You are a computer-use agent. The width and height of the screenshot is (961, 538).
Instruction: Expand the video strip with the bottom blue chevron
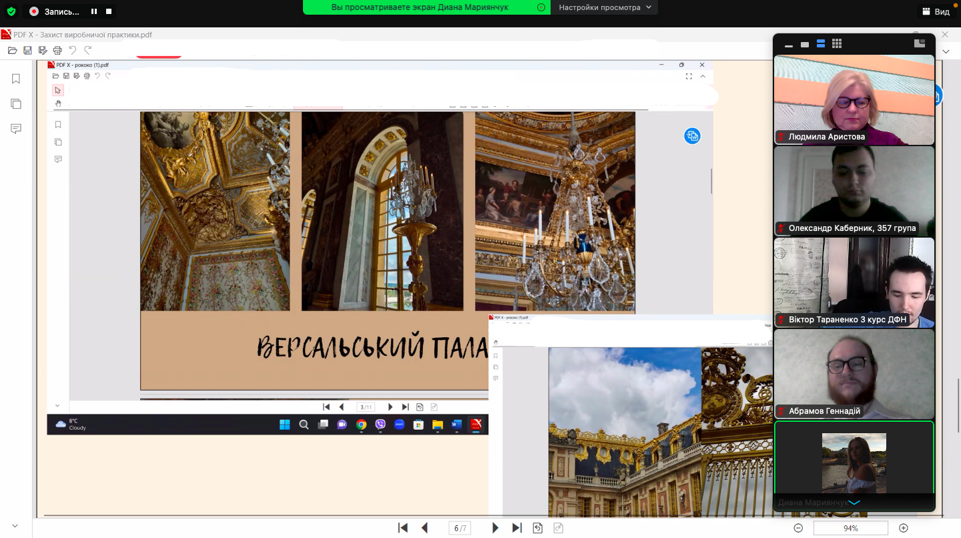point(854,503)
